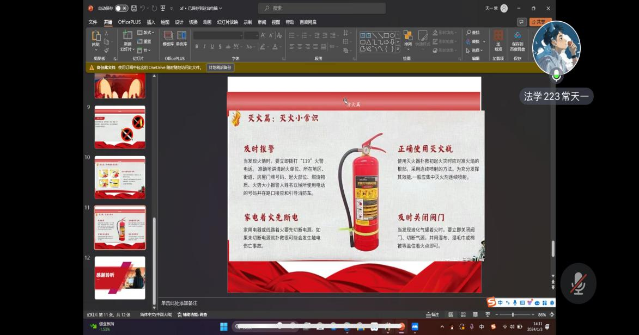Switch to slide sorter view icon

(x=463, y=315)
